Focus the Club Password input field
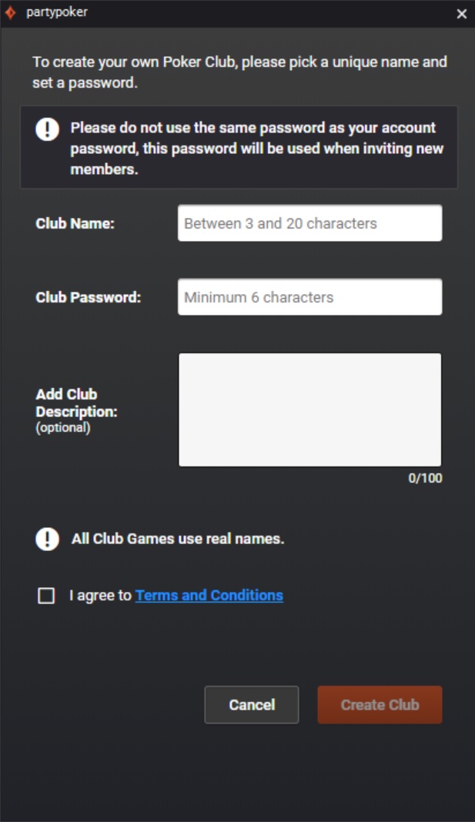475x822 pixels. pos(309,297)
